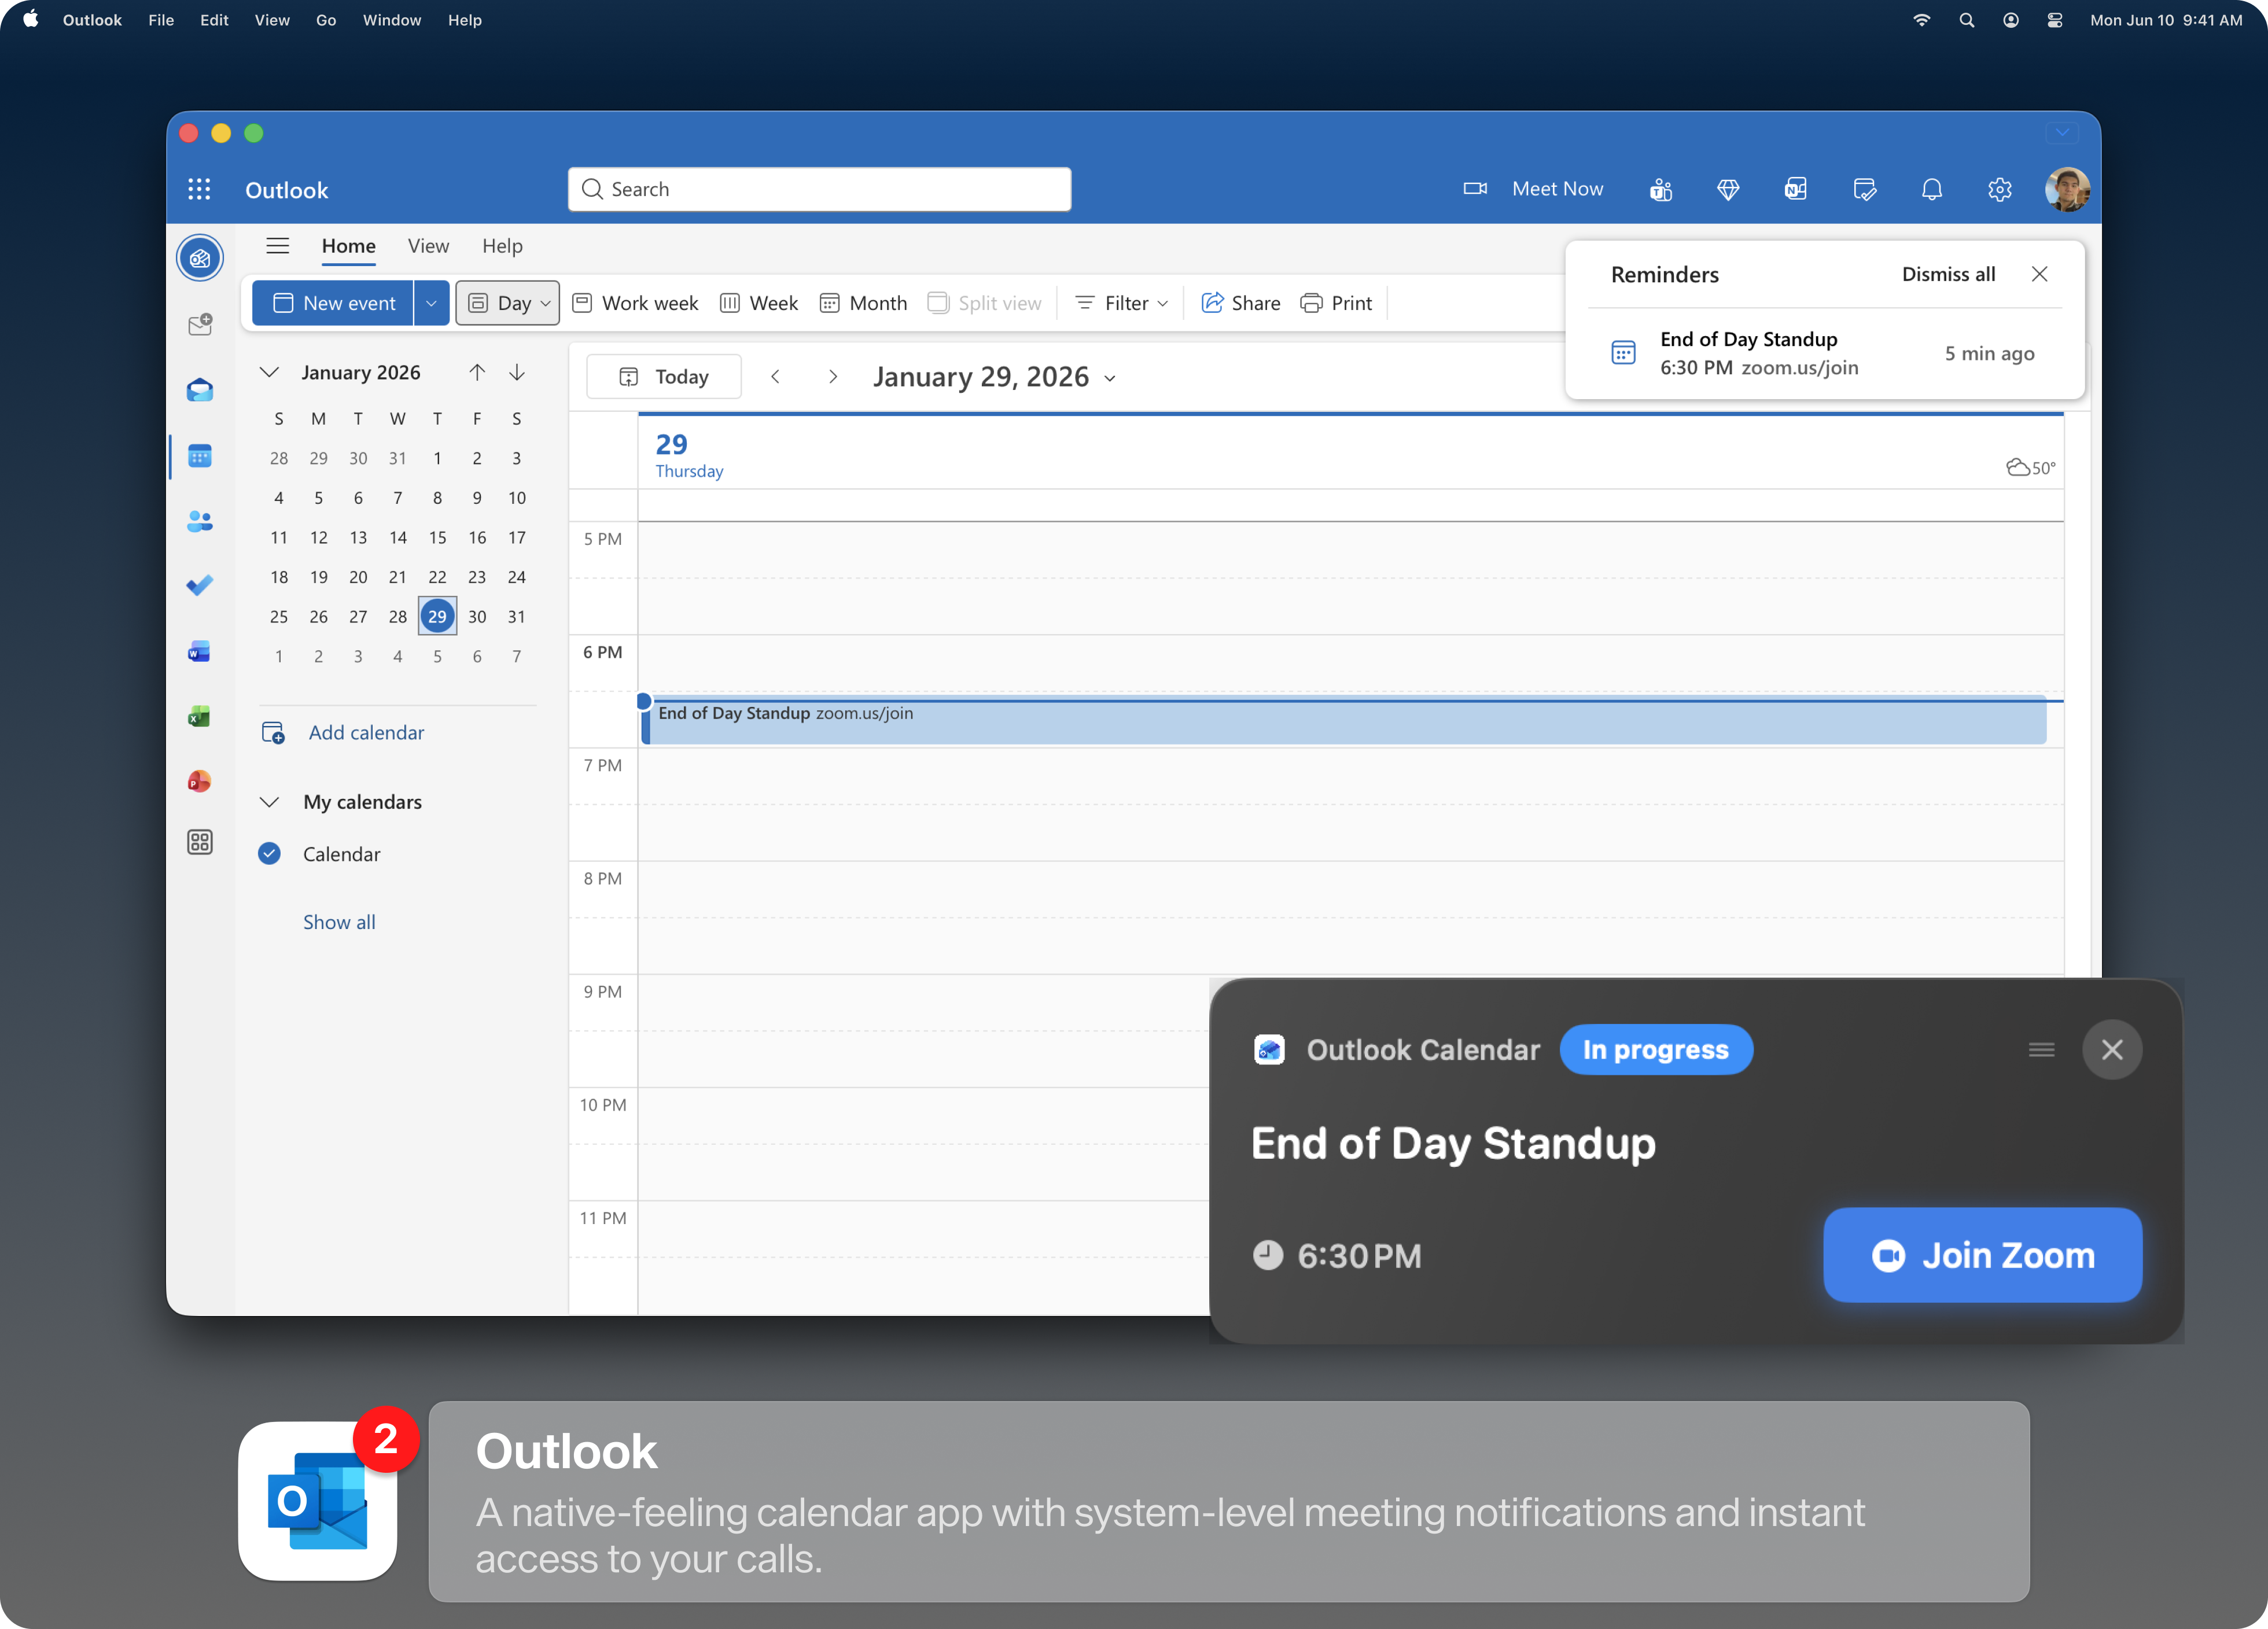Click the Search input field
This screenshot has height=1629, width=2268.
tap(820, 189)
